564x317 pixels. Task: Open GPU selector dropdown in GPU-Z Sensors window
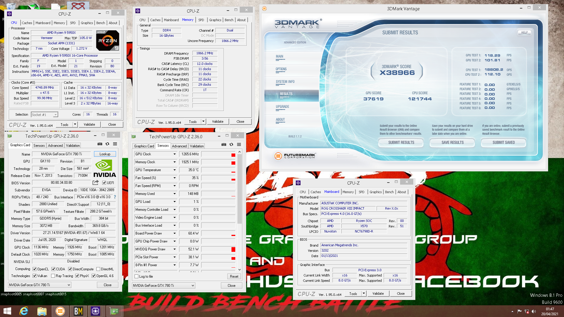tap(163, 285)
